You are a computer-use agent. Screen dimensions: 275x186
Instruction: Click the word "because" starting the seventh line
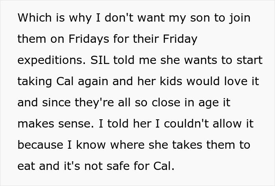pyautogui.click(x=38, y=145)
